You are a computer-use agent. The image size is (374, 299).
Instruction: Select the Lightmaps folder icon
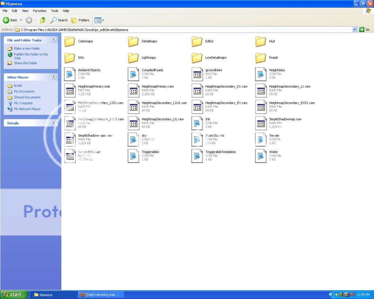pos(133,58)
